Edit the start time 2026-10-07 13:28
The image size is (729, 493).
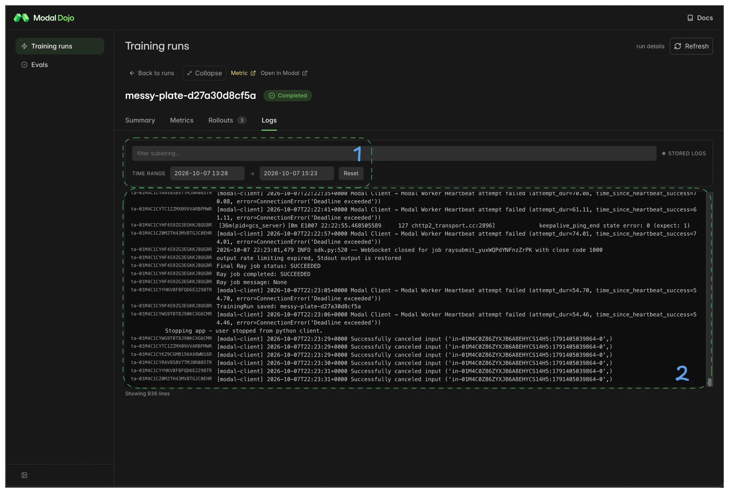(207, 173)
